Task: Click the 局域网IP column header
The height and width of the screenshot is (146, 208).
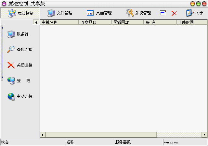Action: [127, 22]
